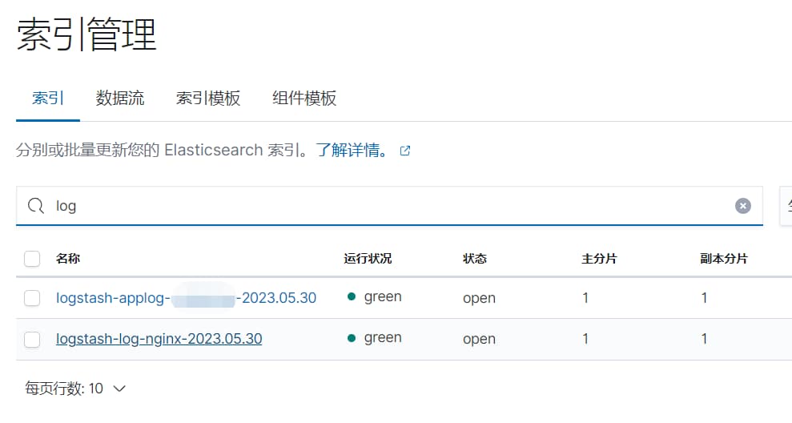Click the green health dot for logstash-applog row
The width and height of the screenshot is (792, 423).
tap(352, 296)
